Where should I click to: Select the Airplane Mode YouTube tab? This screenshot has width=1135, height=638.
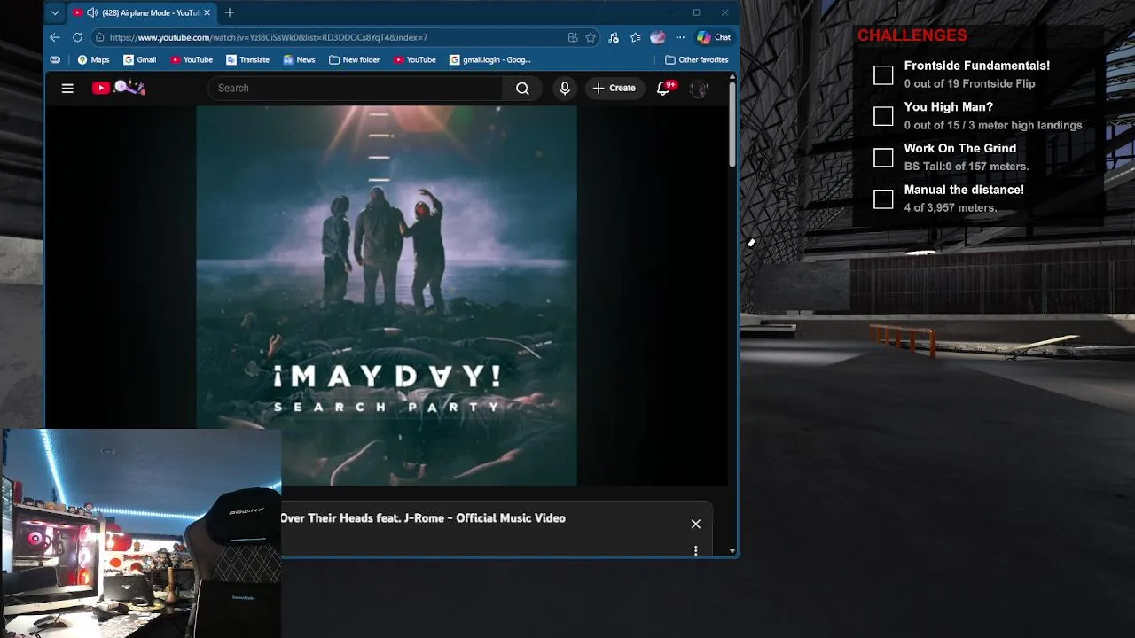click(x=142, y=12)
